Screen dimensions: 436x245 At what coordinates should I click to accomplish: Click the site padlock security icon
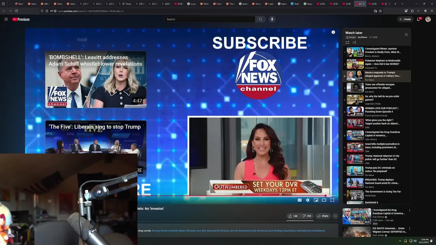47,11
